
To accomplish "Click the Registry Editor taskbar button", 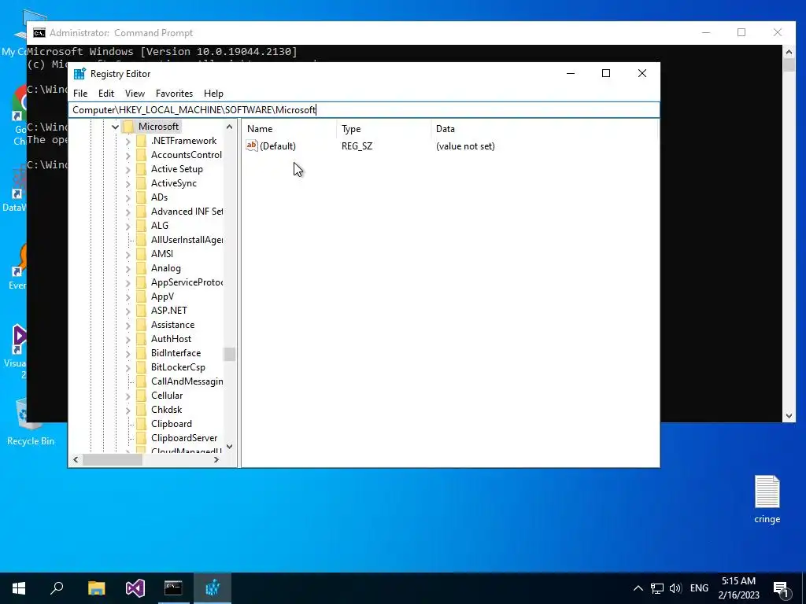I will tap(213, 588).
